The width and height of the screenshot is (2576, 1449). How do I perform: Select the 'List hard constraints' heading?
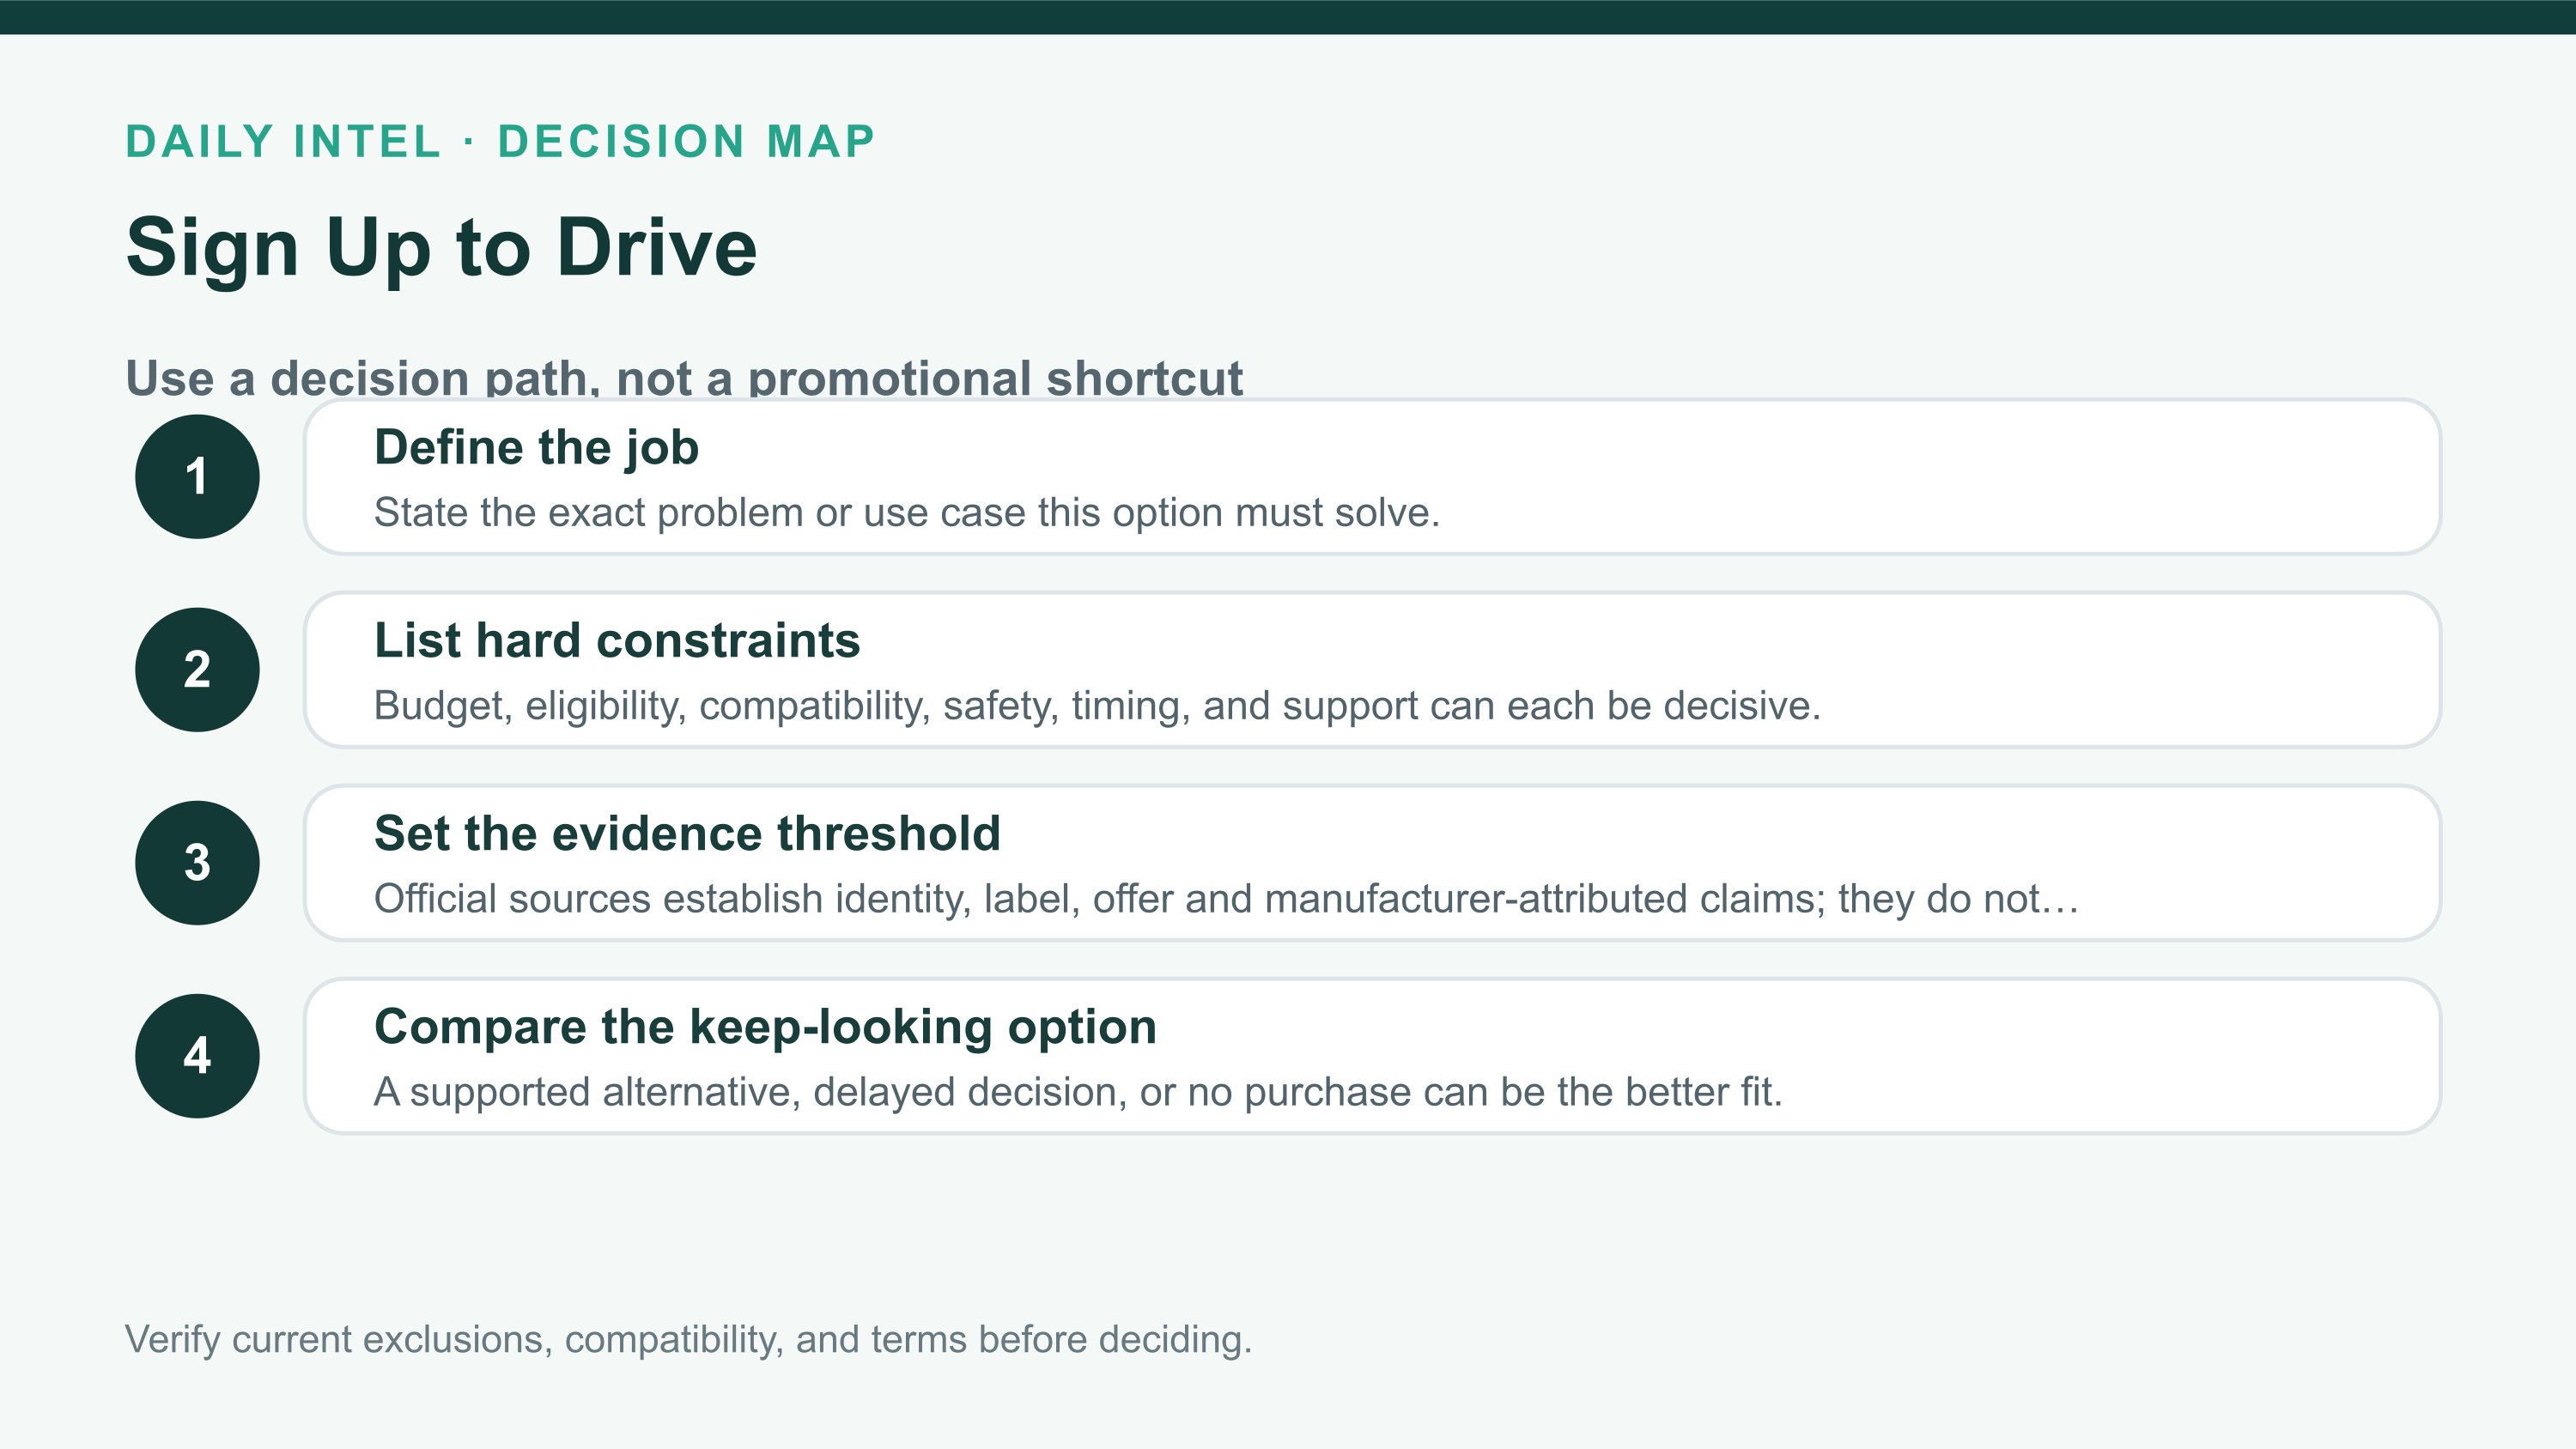click(x=617, y=640)
